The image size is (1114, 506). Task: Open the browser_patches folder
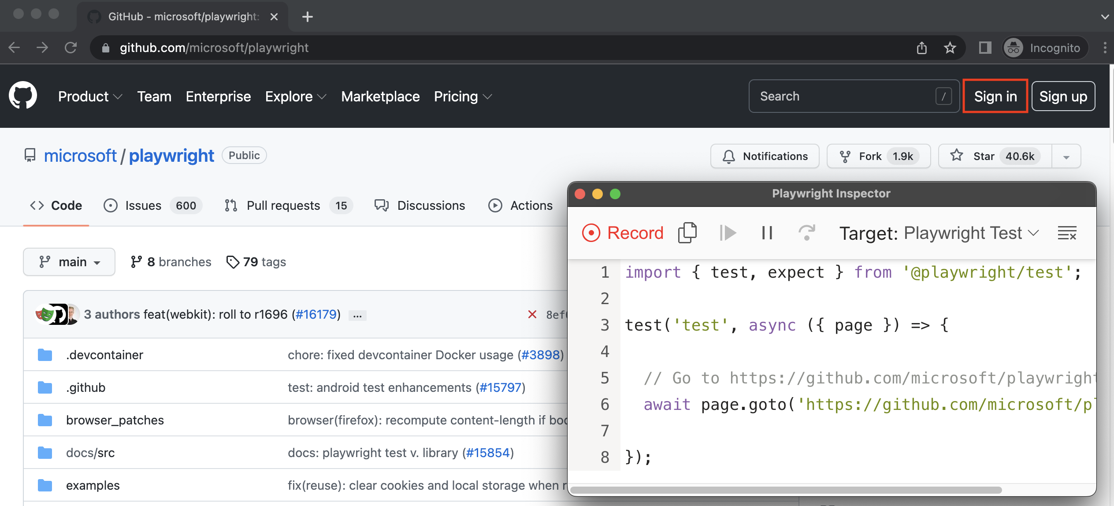pos(115,420)
